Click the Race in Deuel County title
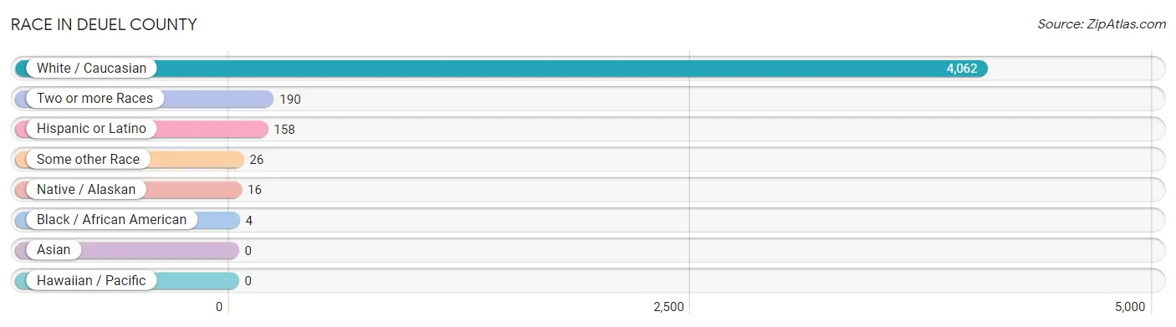Image resolution: width=1176 pixels, height=327 pixels. point(104,25)
